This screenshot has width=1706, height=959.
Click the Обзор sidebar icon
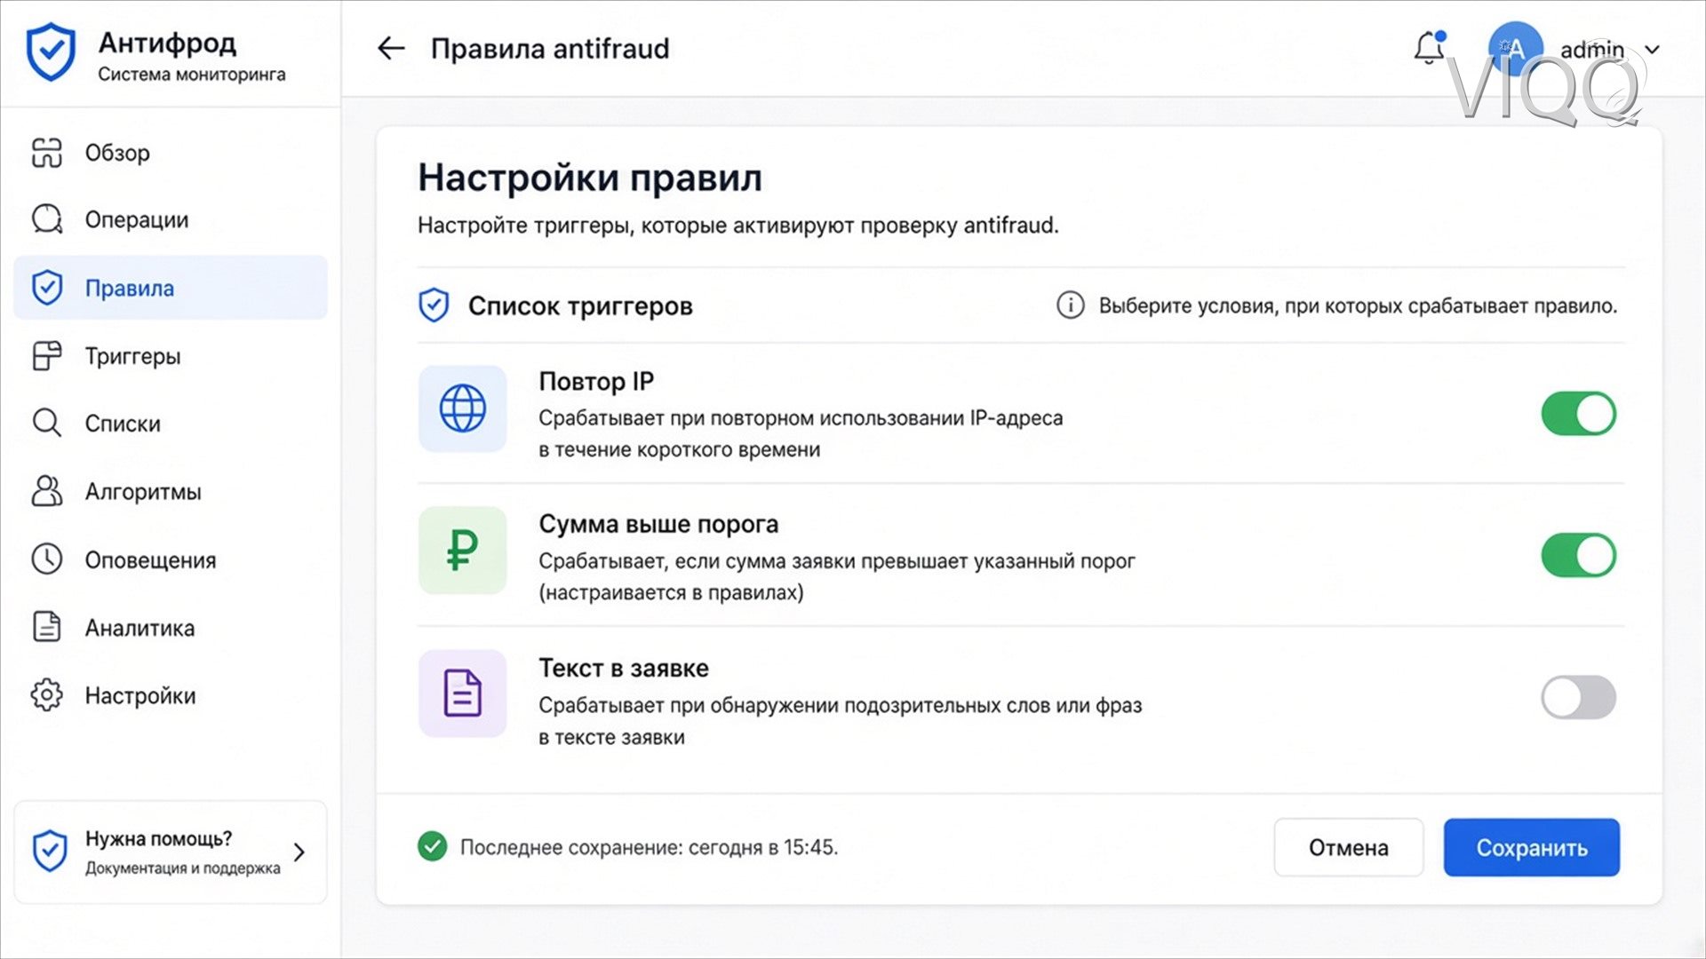(47, 153)
